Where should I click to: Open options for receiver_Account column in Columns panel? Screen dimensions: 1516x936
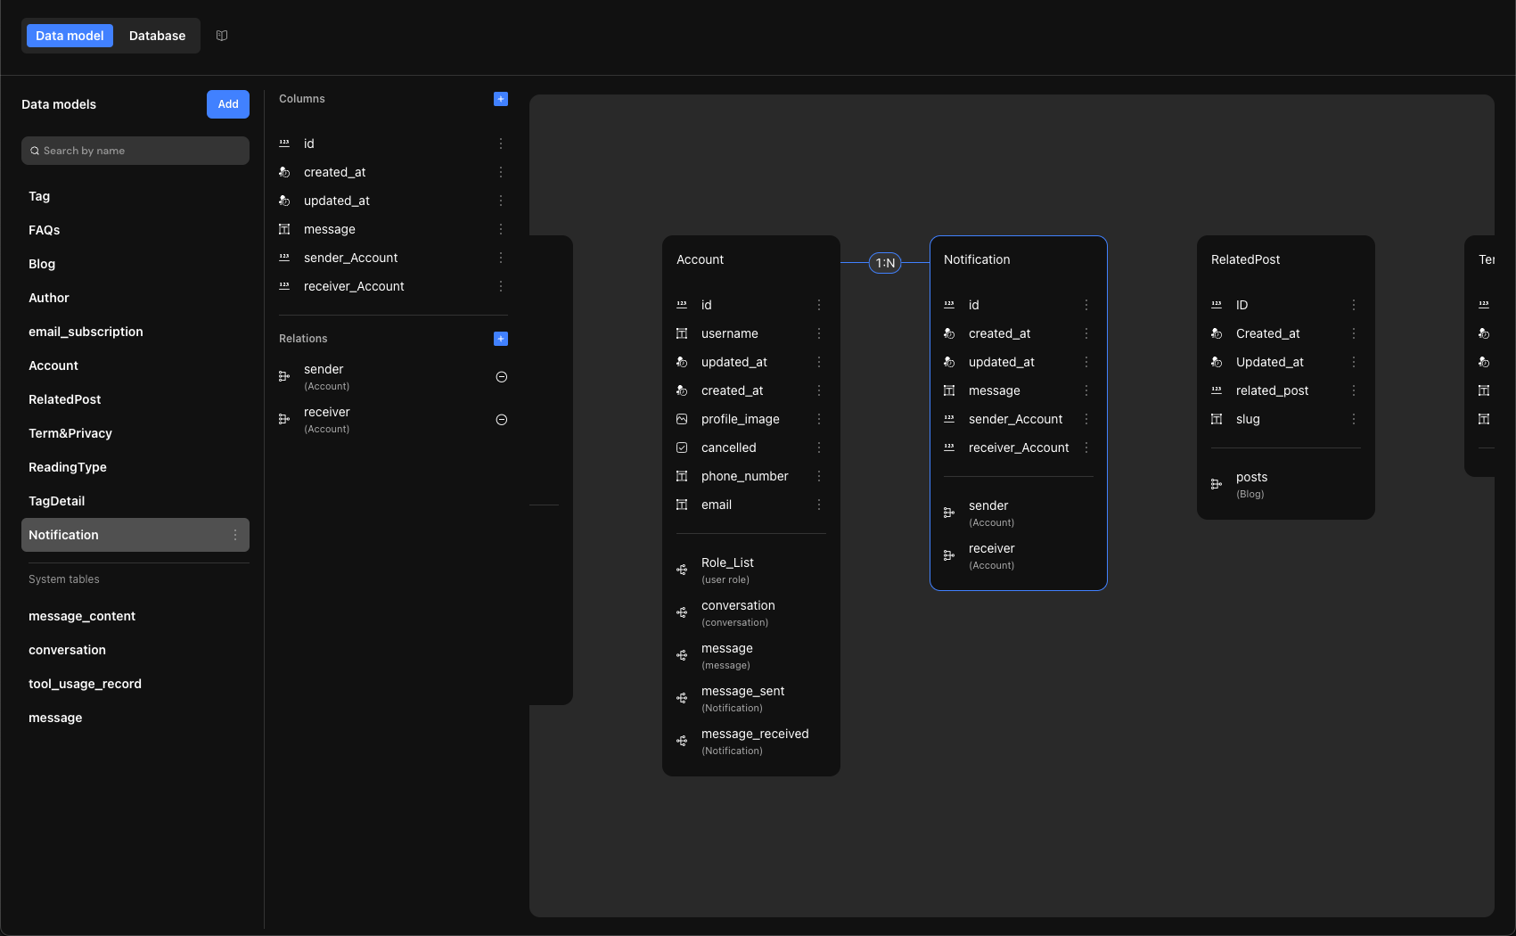click(x=501, y=286)
